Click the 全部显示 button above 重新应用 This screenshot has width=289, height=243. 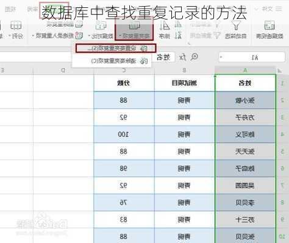coord(205,25)
